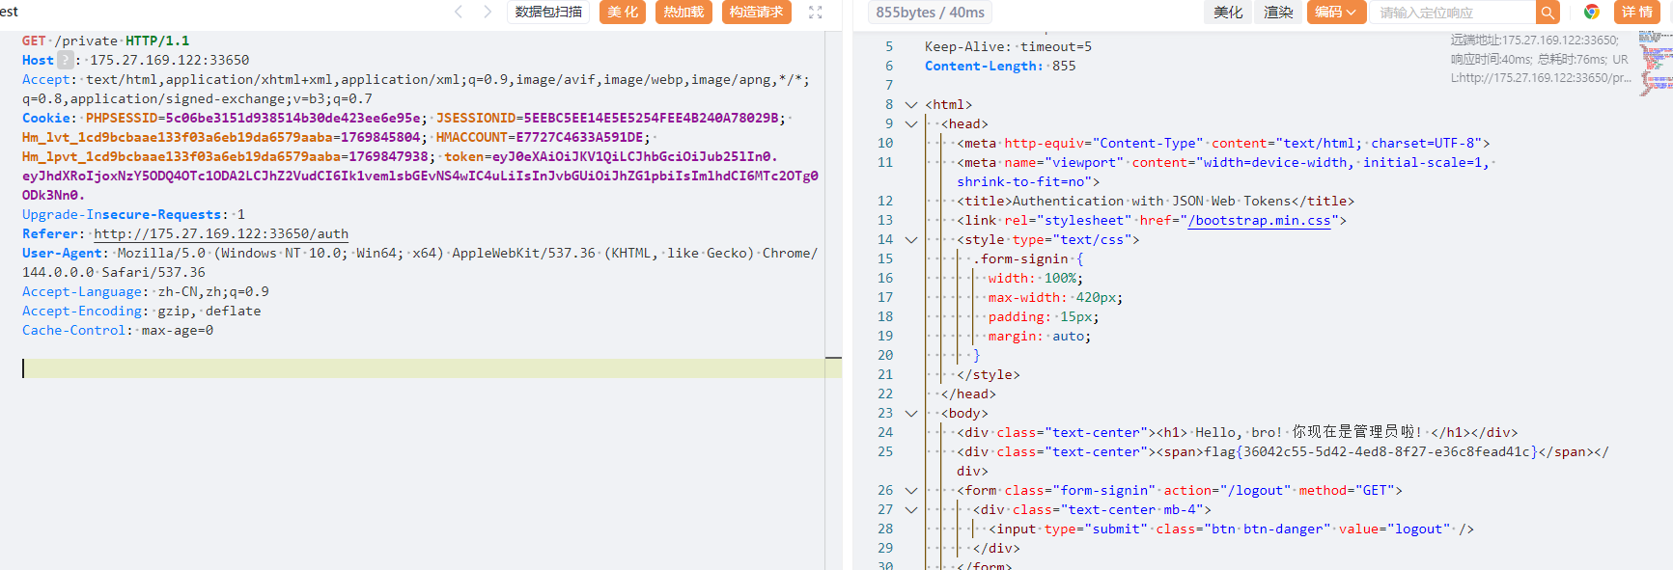Go to previous request with left chevron
Image resolution: width=1673 pixels, height=570 pixels.
[x=459, y=12]
